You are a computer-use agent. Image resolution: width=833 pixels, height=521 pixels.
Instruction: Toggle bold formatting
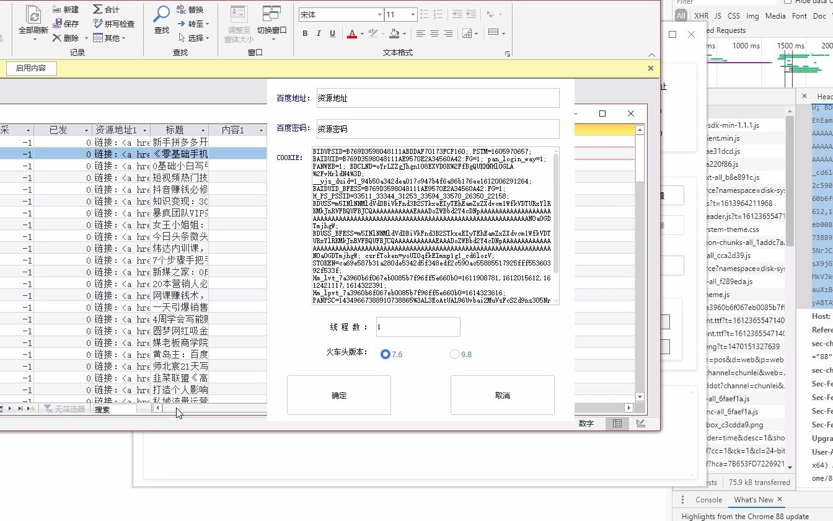click(x=305, y=33)
